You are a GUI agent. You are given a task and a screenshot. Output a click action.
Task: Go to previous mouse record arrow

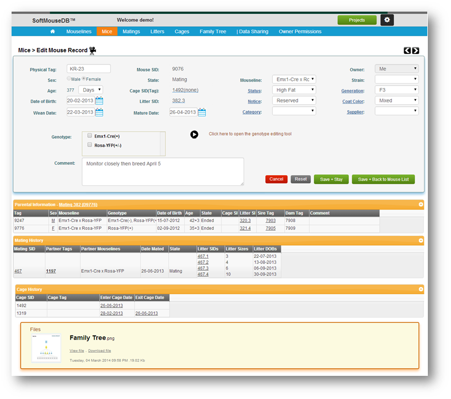click(x=407, y=51)
